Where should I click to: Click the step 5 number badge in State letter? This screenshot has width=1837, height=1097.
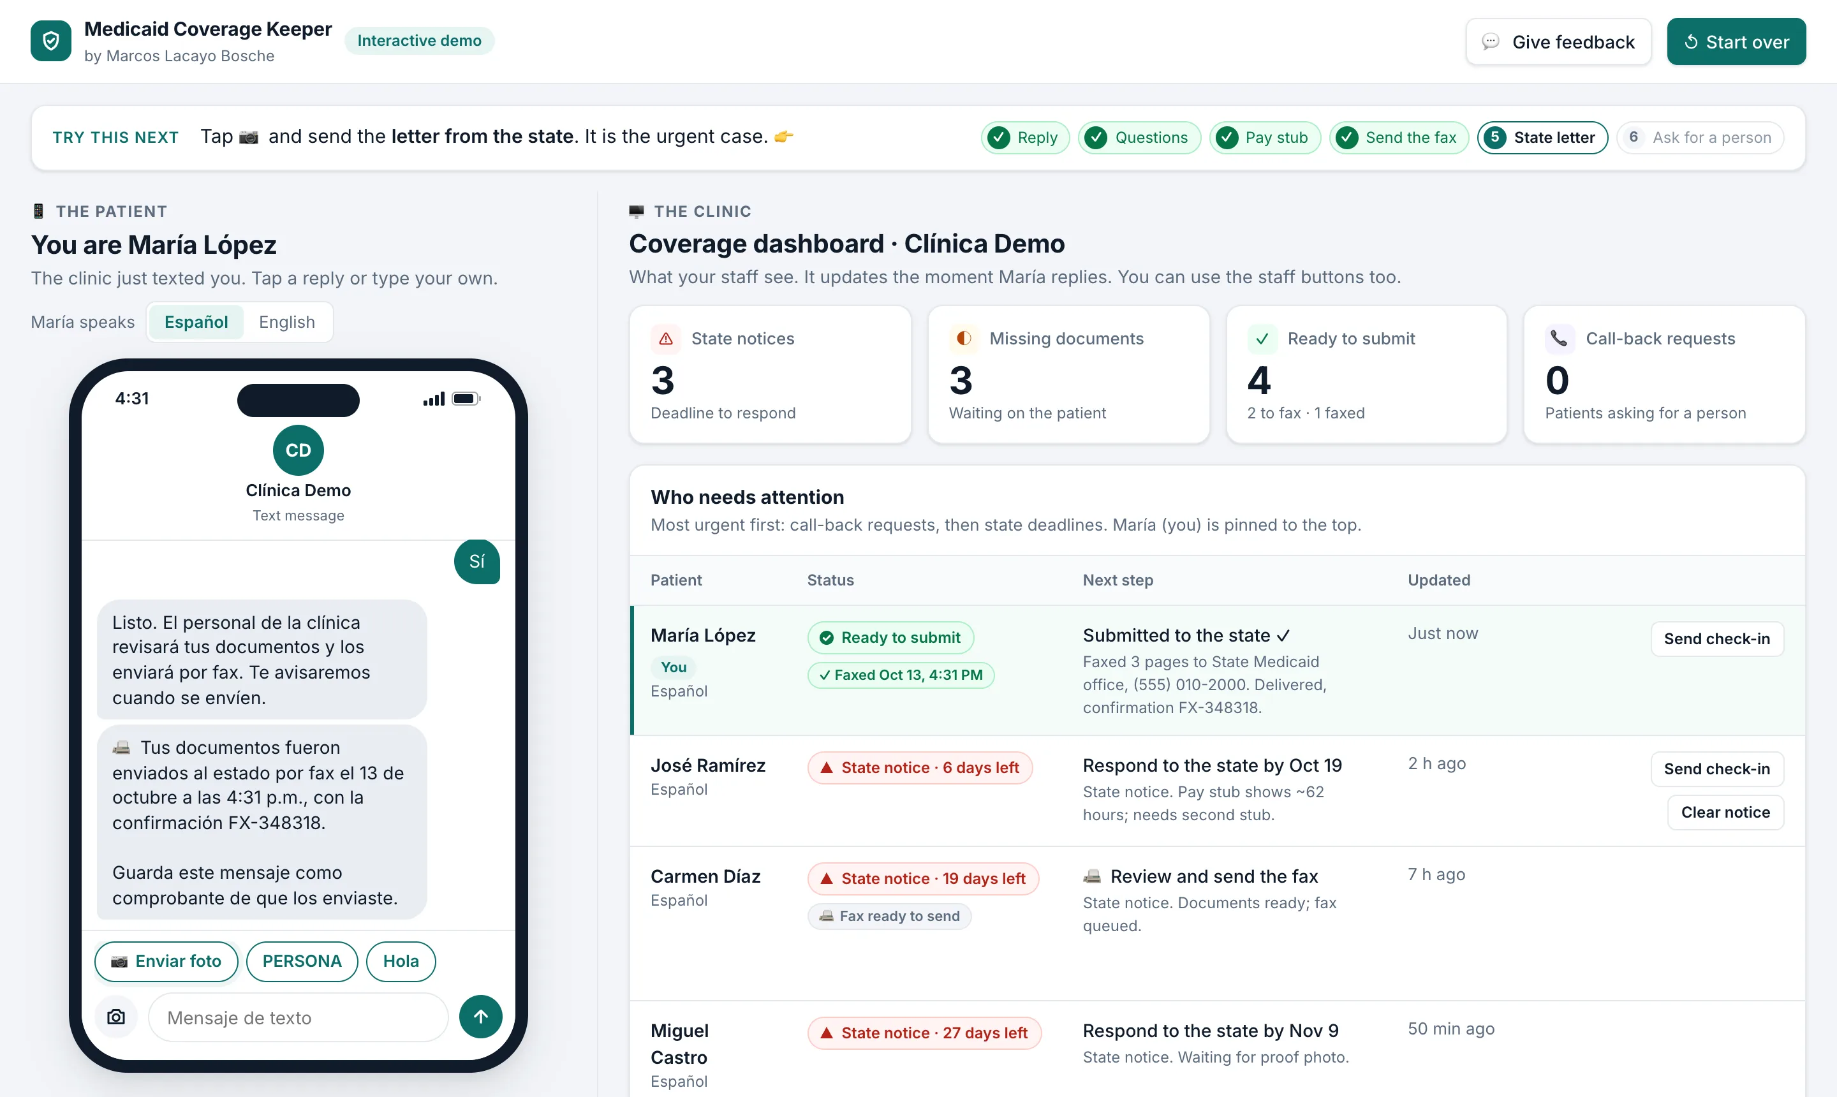[1494, 138]
